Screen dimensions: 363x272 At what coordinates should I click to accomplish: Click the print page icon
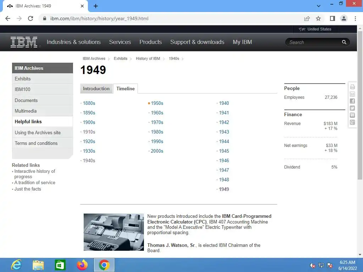tap(352, 87)
